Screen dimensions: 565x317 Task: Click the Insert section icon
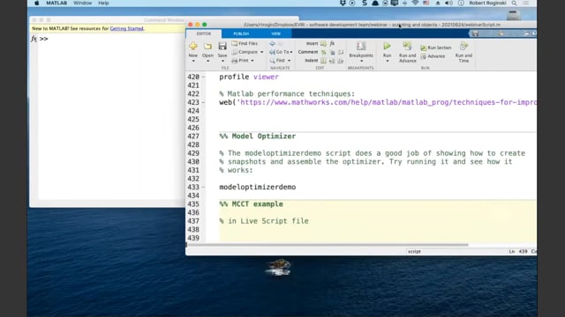tap(323, 43)
